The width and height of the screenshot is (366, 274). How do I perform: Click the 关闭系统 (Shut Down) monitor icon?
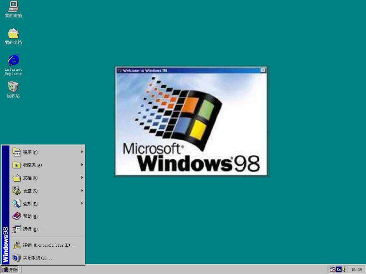pos(16,258)
